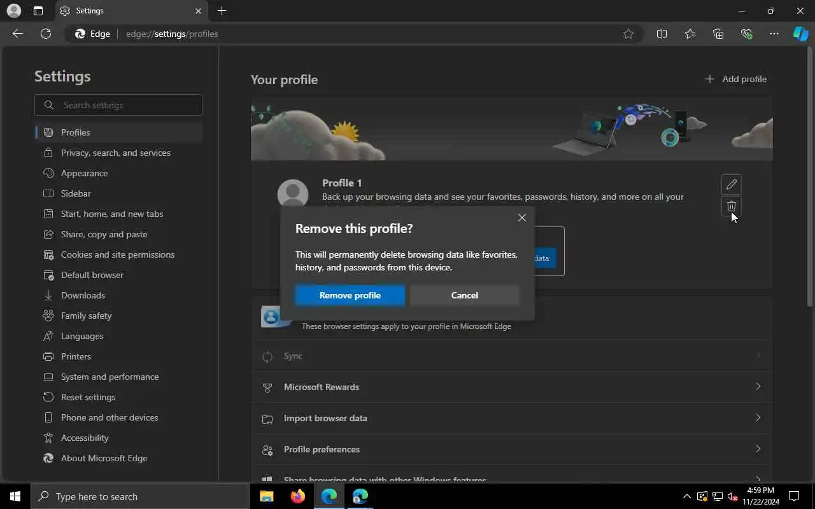Open Profiles settings section

(x=119, y=132)
